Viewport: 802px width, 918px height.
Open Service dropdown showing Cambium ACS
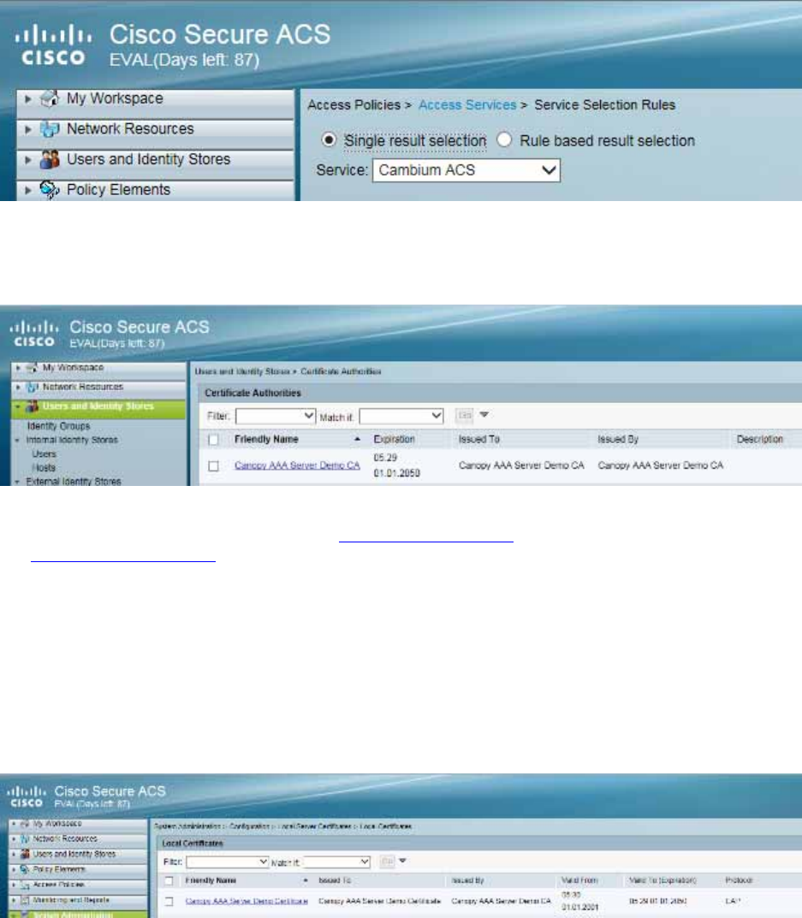(x=466, y=170)
